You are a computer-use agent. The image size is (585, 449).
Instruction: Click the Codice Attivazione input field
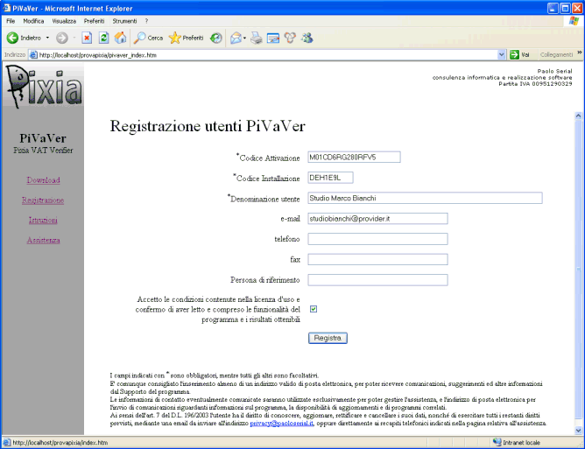[x=354, y=157]
